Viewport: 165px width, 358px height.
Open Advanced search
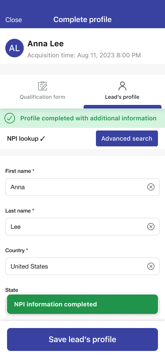click(127, 138)
